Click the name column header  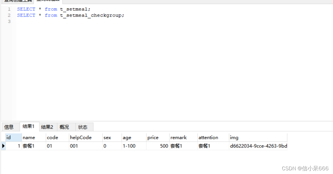(29, 138)
